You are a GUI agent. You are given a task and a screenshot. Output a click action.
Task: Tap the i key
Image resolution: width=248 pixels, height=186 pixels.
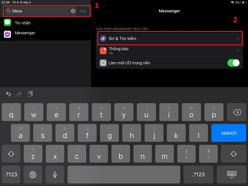tap(169, 112)
